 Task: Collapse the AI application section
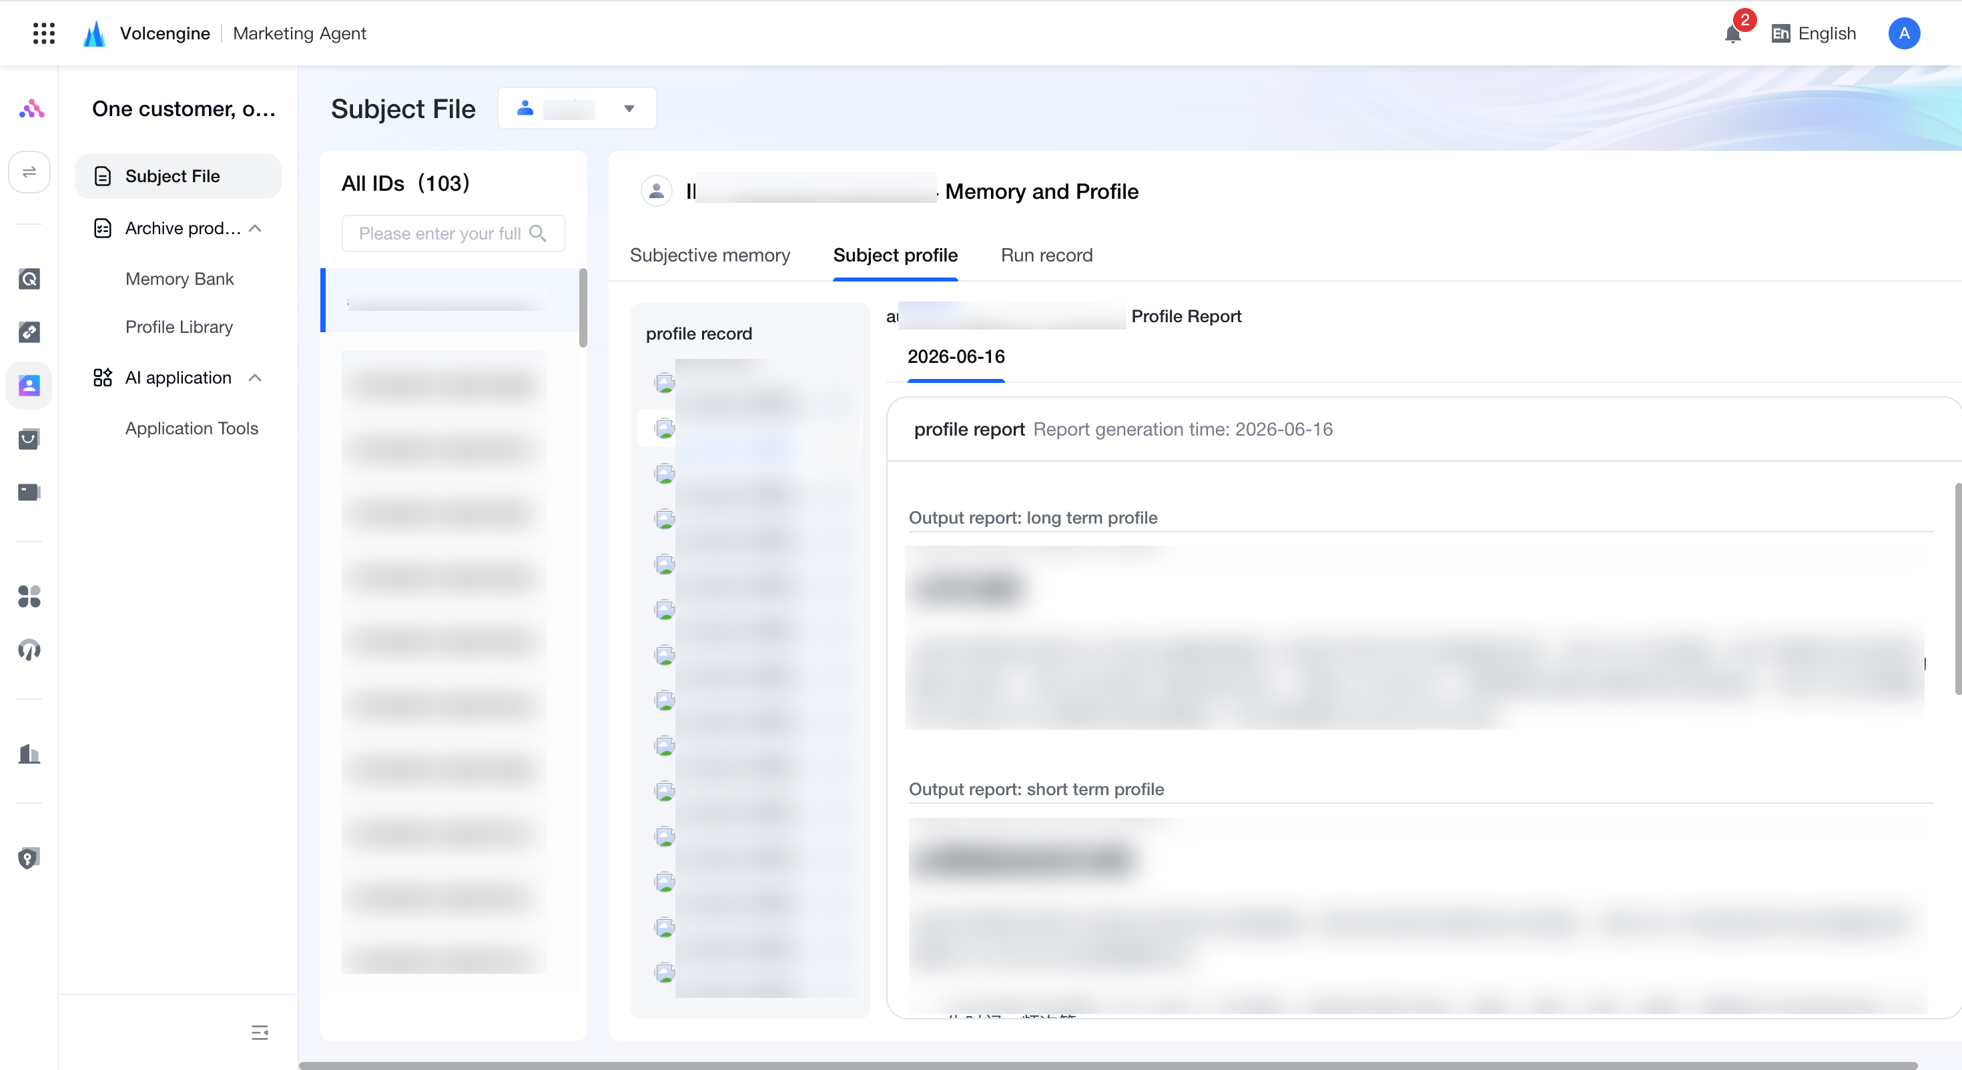click(255, 378)
